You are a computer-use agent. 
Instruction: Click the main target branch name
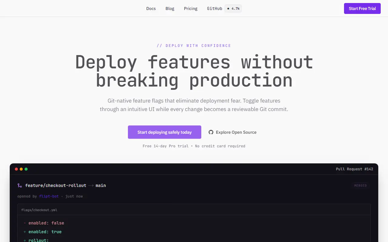pos(101,185)
